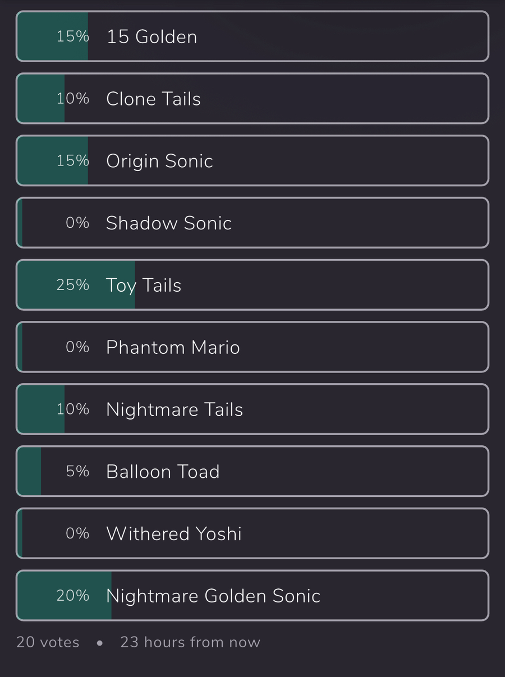Click the 0% result beside Withered Yoshi
This screenshot has width=505, height=677.
pos(78,533)
